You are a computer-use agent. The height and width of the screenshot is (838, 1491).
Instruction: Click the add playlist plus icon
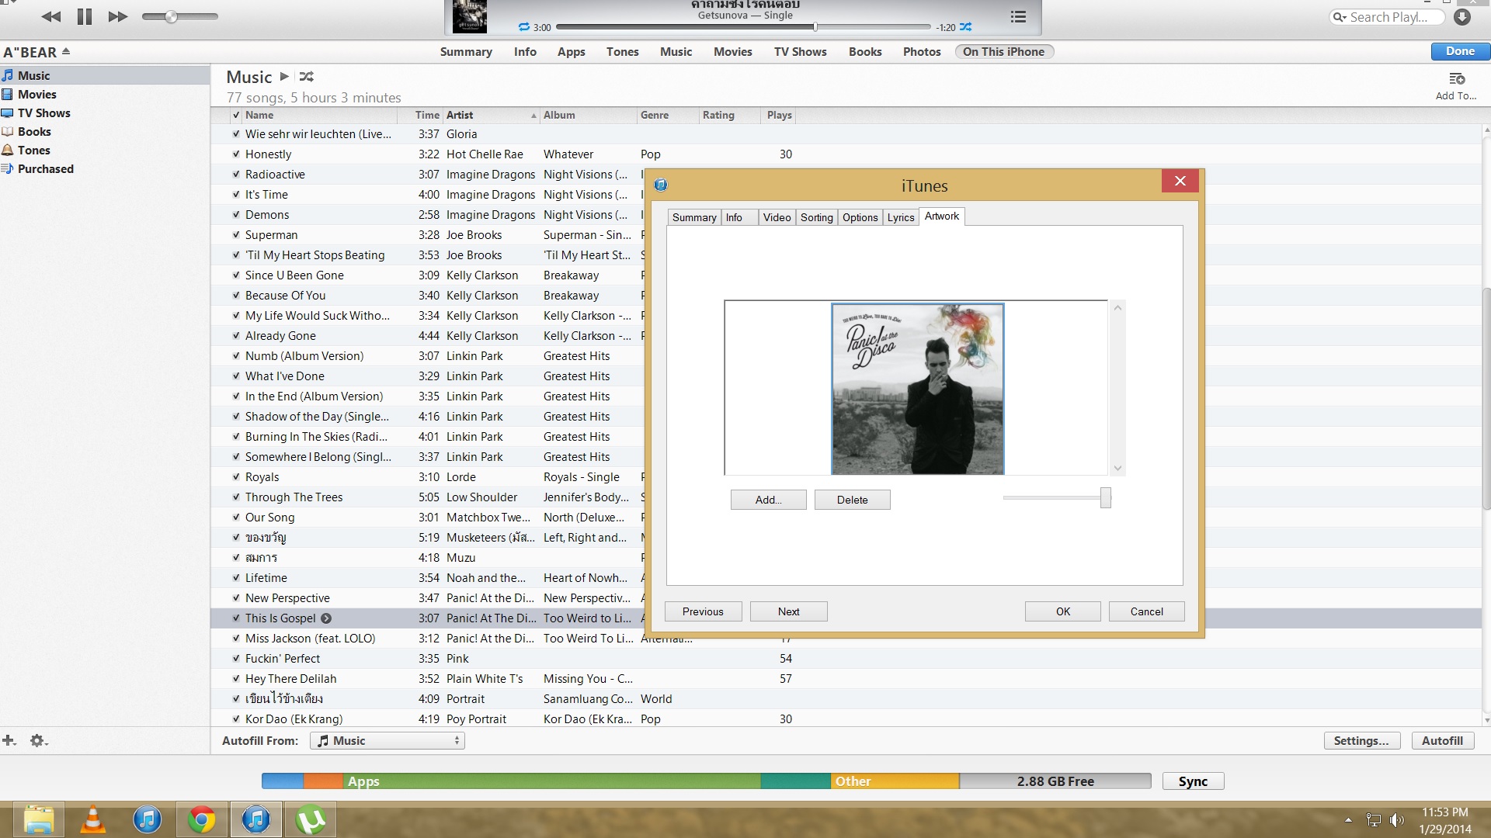pyautogui.click(x=9, y=740)
